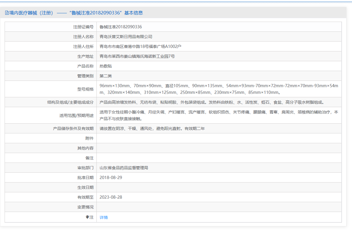Click the approval date 2018-08-29
The width and height of the screenshot is (352, 231).
tap(111, 178)
